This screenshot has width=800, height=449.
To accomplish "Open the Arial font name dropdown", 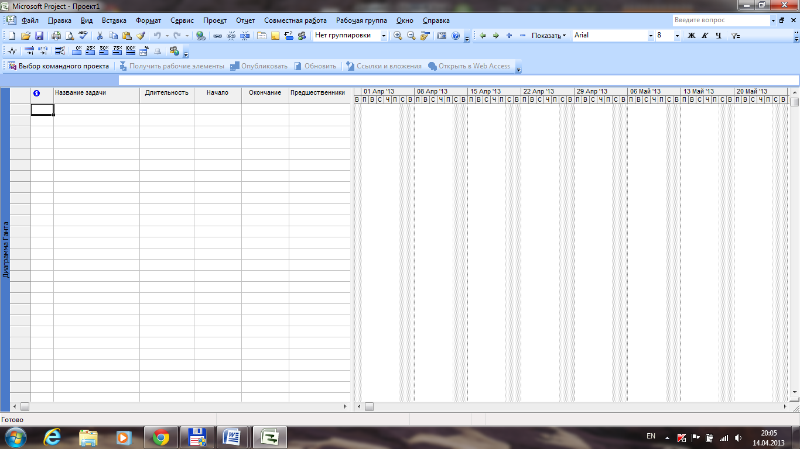I will [x=651, y=36].
